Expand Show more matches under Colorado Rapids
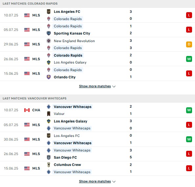This screenshot has height=187, width=195. (95, 86)
